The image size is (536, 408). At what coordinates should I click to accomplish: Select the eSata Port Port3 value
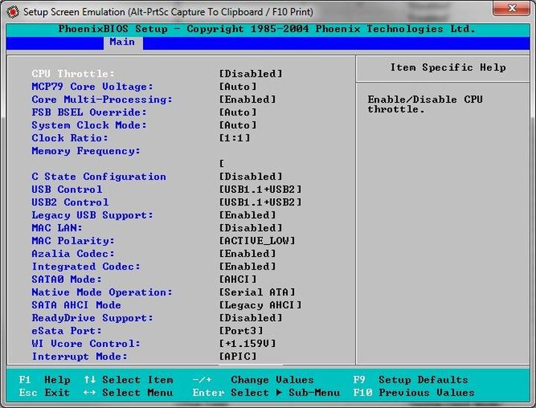pyautogui.click(x=241, y=331)
